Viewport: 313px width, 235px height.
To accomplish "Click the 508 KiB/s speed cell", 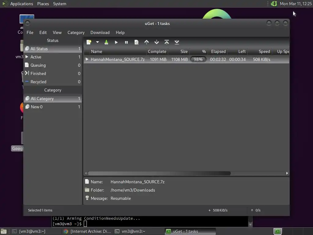I will click(262, 59).
